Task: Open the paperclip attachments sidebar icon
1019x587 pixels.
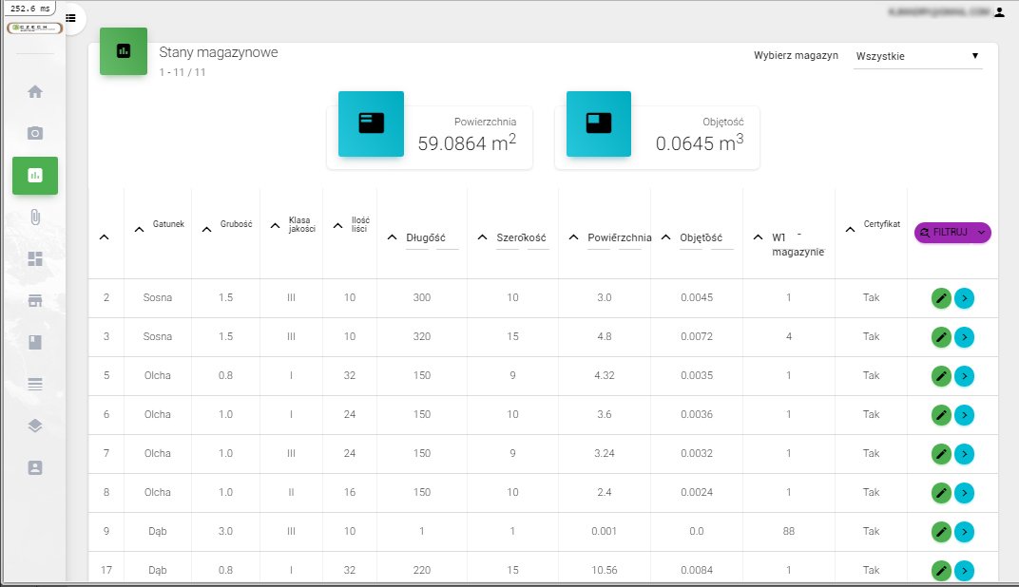Action: pyautogui.click(x=35, y=218)
